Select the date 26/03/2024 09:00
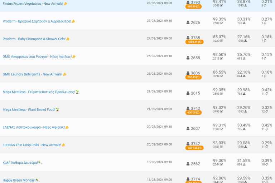Viewport: 275px width, 183px height. click(159, 74)
